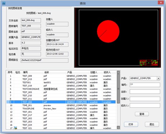Click the 创建人 search input field

pos(145,99)
